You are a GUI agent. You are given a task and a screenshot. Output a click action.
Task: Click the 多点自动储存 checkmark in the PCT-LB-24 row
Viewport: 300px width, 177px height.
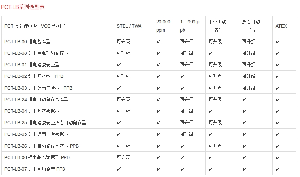point(244,100)
